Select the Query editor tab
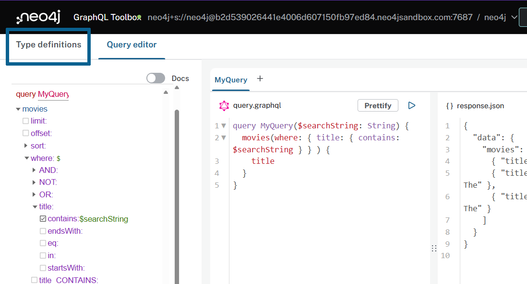 [x=132, y=45]
